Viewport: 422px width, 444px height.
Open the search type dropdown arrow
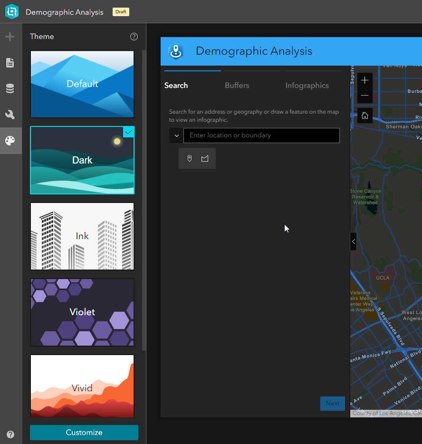(176, 135)
